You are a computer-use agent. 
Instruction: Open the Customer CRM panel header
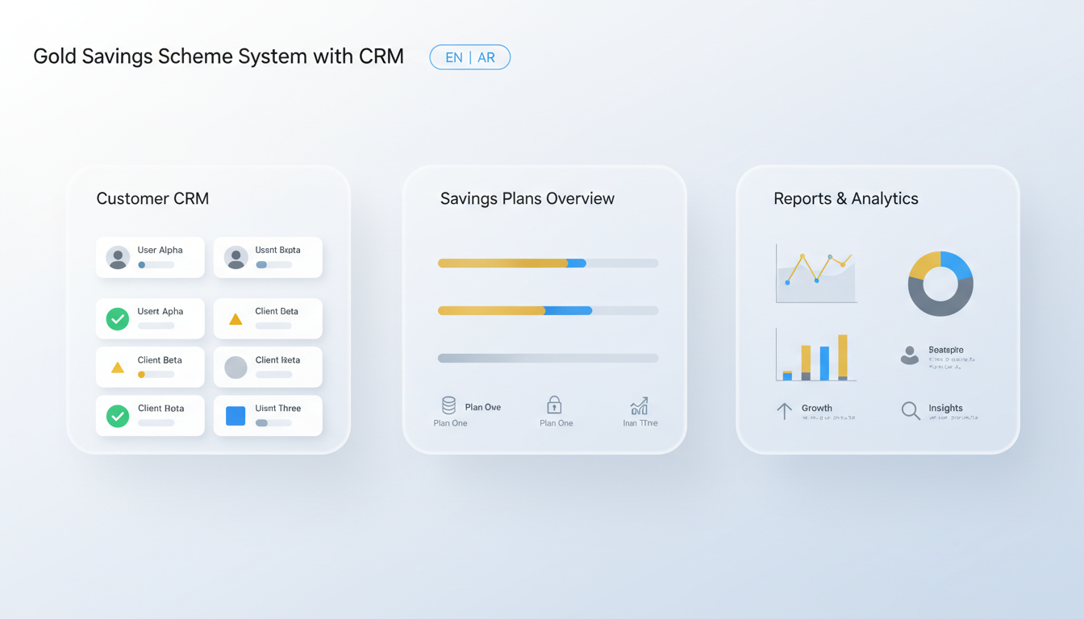coord(152,198)
